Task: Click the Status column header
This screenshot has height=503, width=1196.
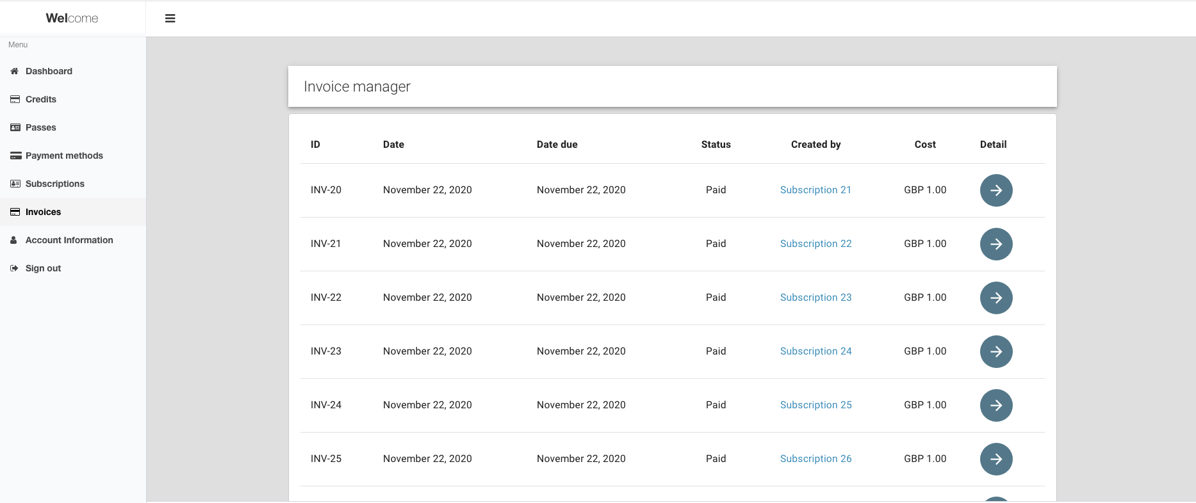Action: (716, 145)
